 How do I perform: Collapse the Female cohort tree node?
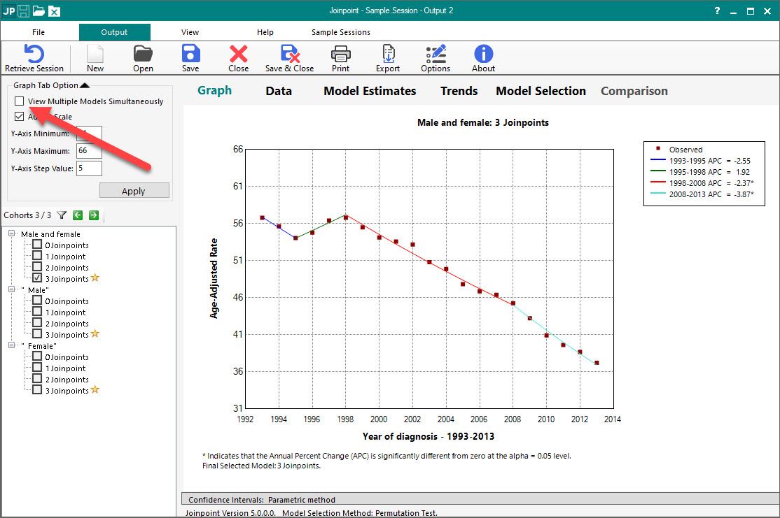pos(11,345)
